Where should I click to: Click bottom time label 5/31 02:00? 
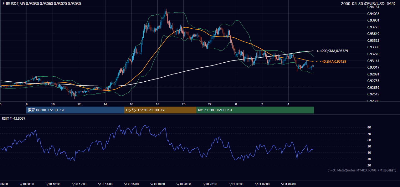point(262,184)
